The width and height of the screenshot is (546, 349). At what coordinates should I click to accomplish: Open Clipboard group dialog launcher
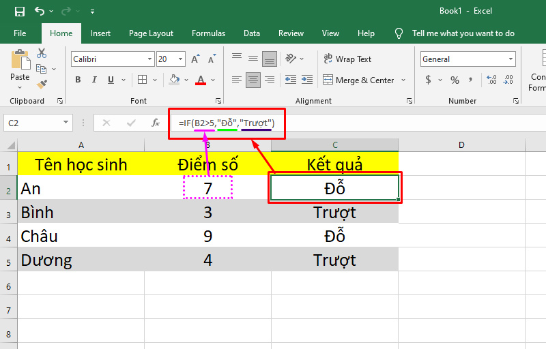click(60, 101)
